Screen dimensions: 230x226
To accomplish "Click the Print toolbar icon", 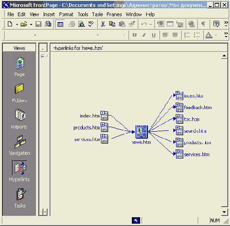I will 71,24.
